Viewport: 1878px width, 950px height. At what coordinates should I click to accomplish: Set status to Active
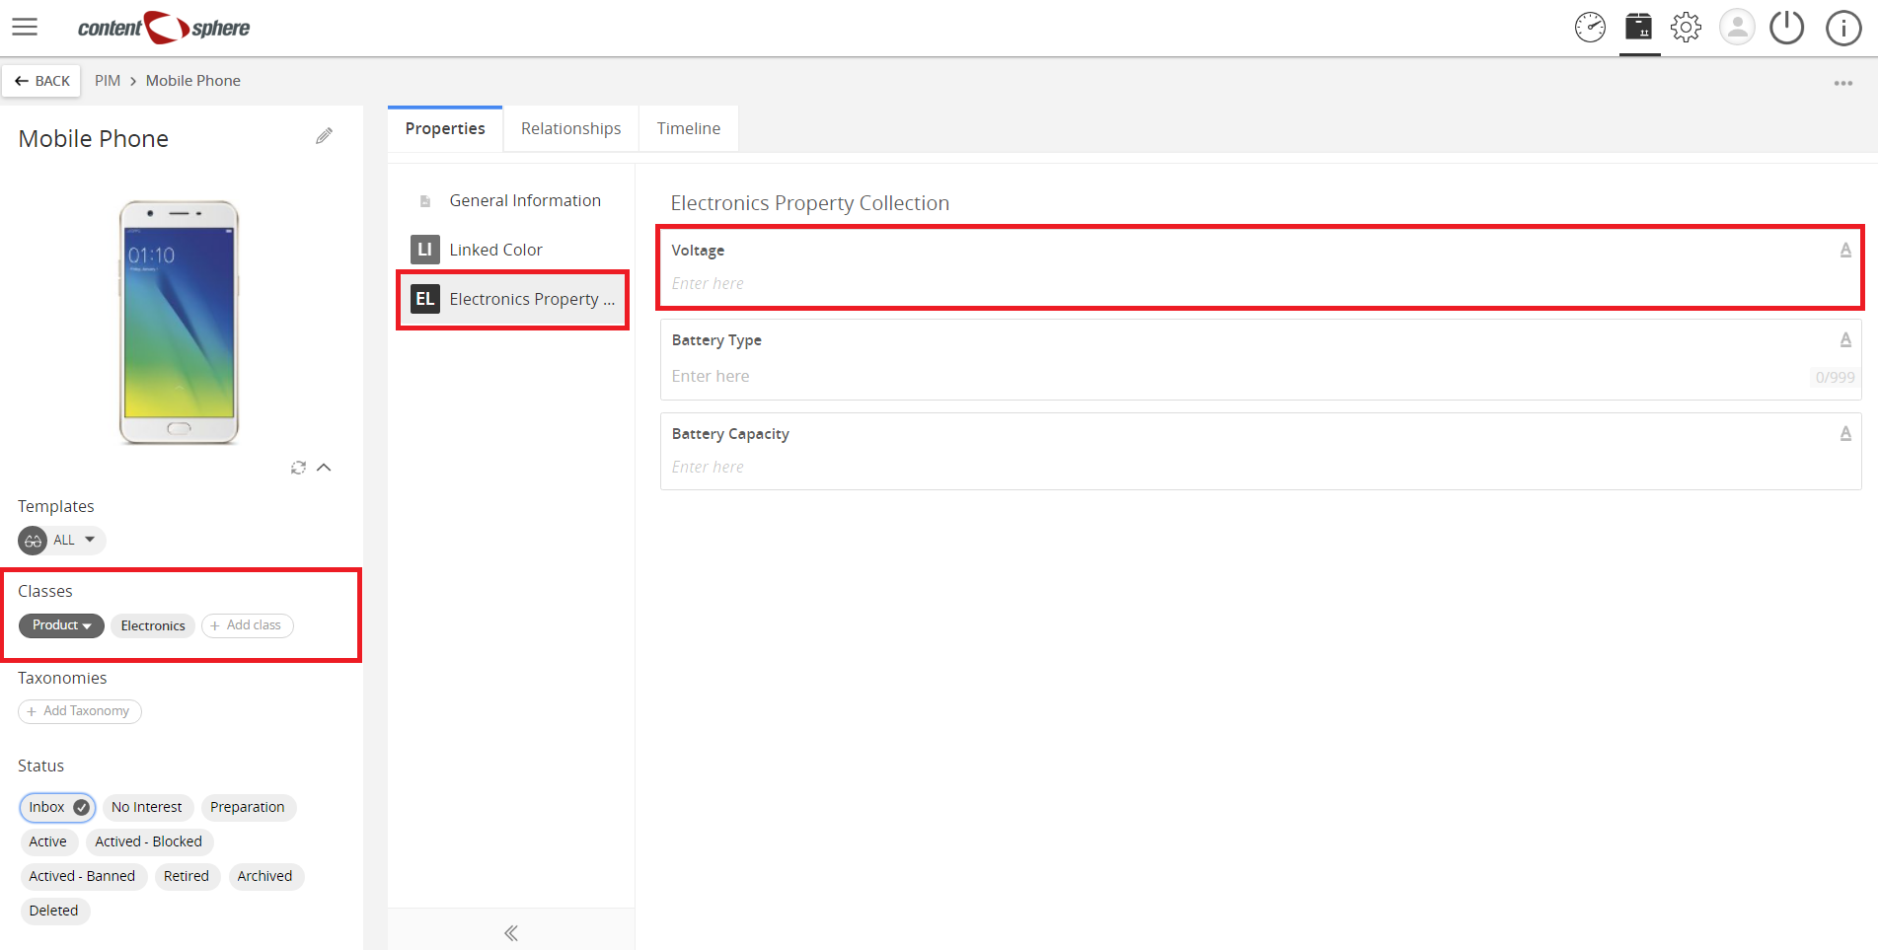pyautogui.click(x=48, y=841)
